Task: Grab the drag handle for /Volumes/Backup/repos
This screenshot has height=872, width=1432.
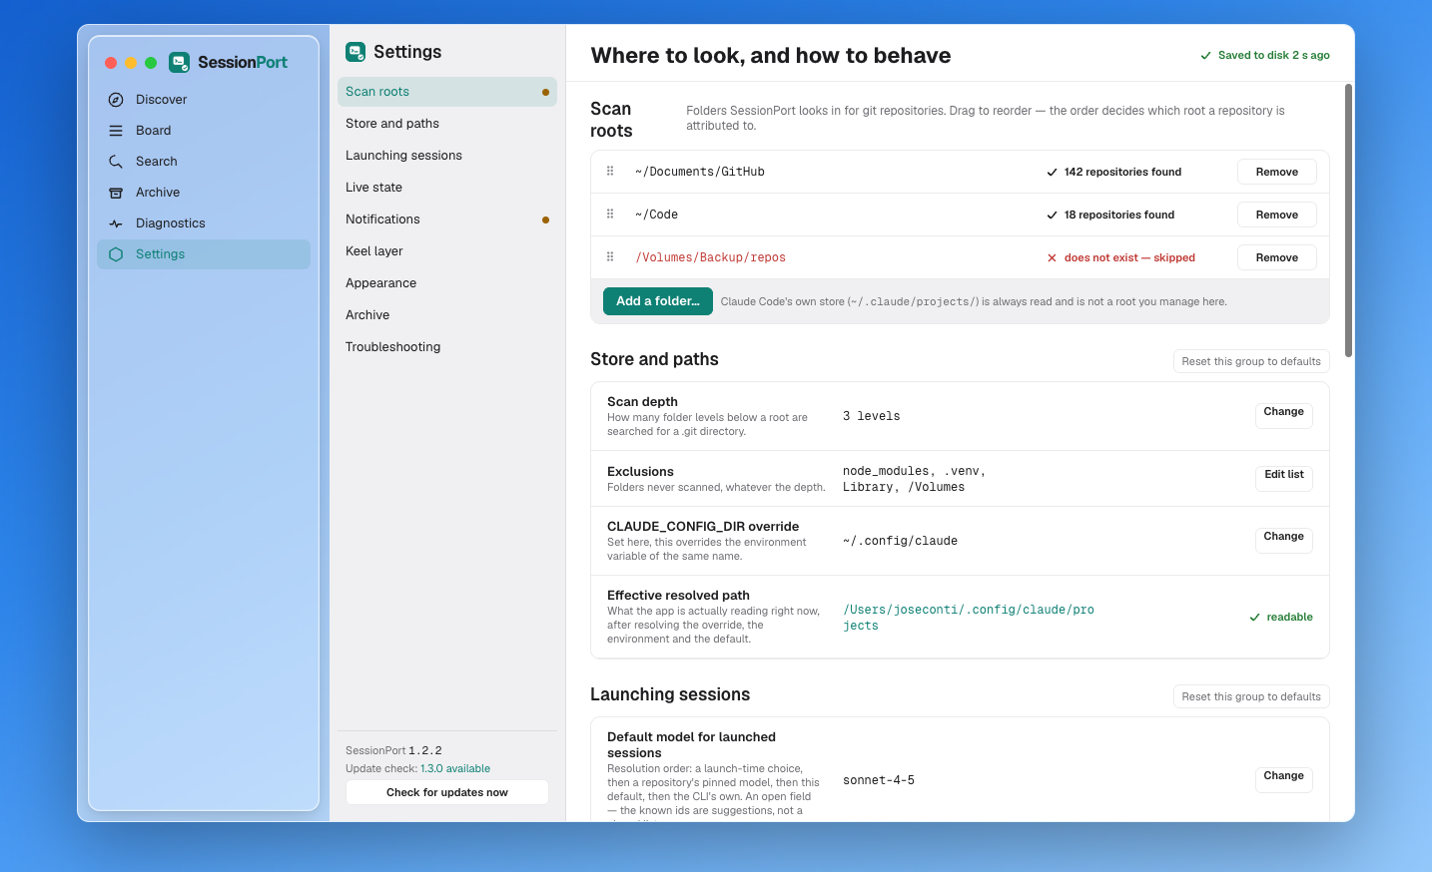Action: (610, 257)
